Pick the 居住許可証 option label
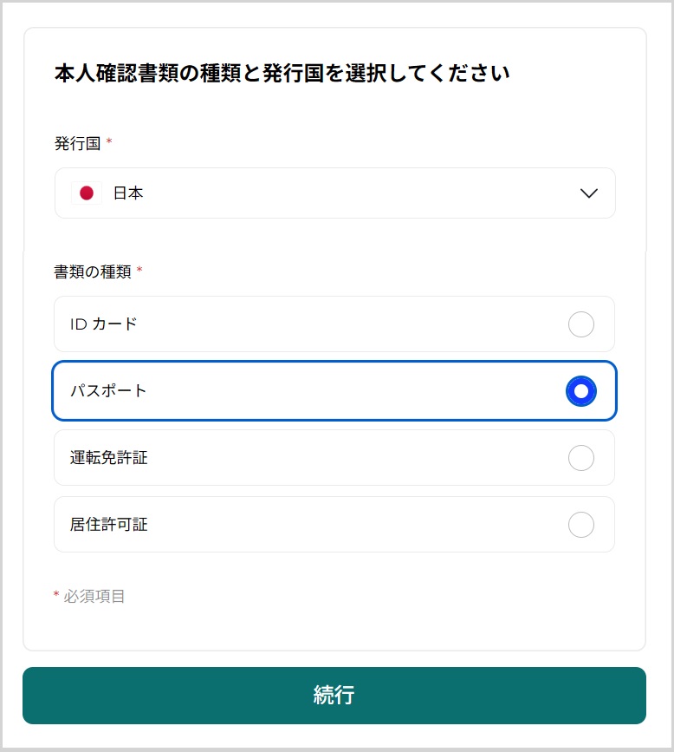The width and height of the screenshot is (674, 752). (x=108, y=525)
